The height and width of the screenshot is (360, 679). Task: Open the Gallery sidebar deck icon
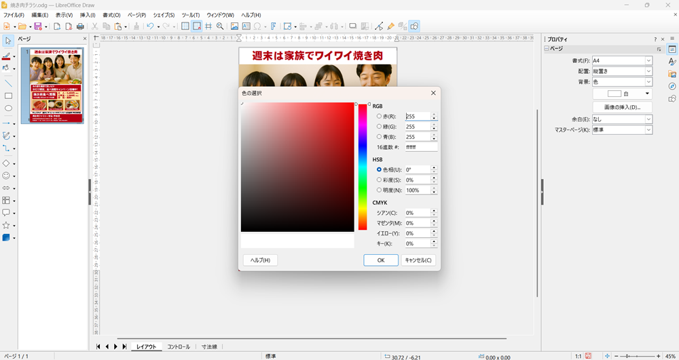click(672, 74)
